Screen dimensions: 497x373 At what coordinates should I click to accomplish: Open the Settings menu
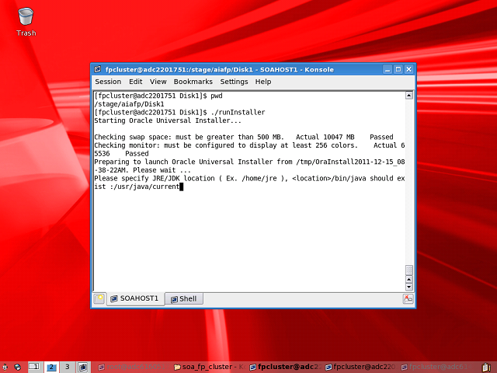tap(234, 82)
